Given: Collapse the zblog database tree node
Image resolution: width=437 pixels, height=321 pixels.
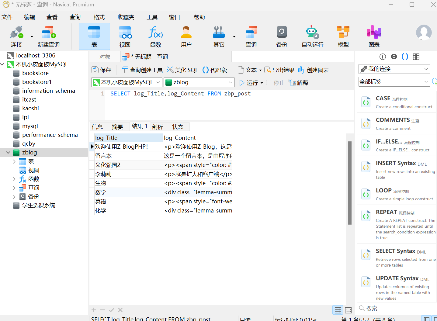Looking at the screenshot, I should (x=8, y=153).
